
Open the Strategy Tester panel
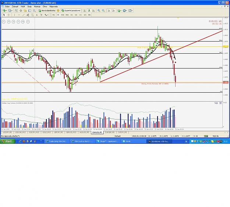click(x=34, y=11)
